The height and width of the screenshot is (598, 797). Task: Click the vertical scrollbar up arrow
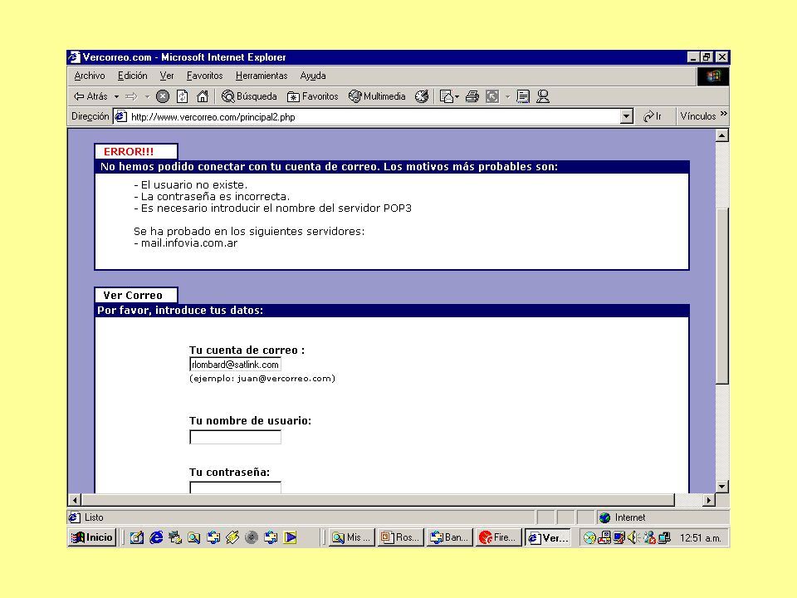(721, 135)
